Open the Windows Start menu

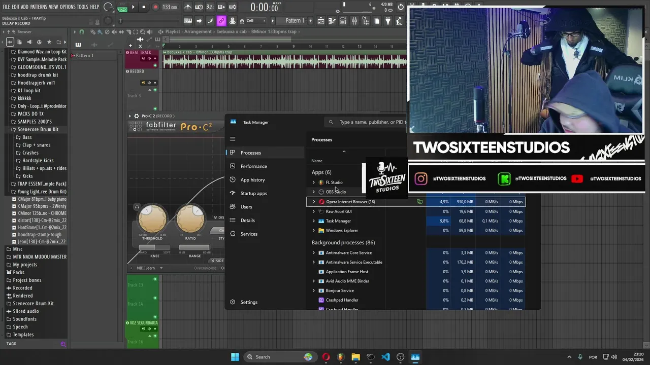pos(235,357)
